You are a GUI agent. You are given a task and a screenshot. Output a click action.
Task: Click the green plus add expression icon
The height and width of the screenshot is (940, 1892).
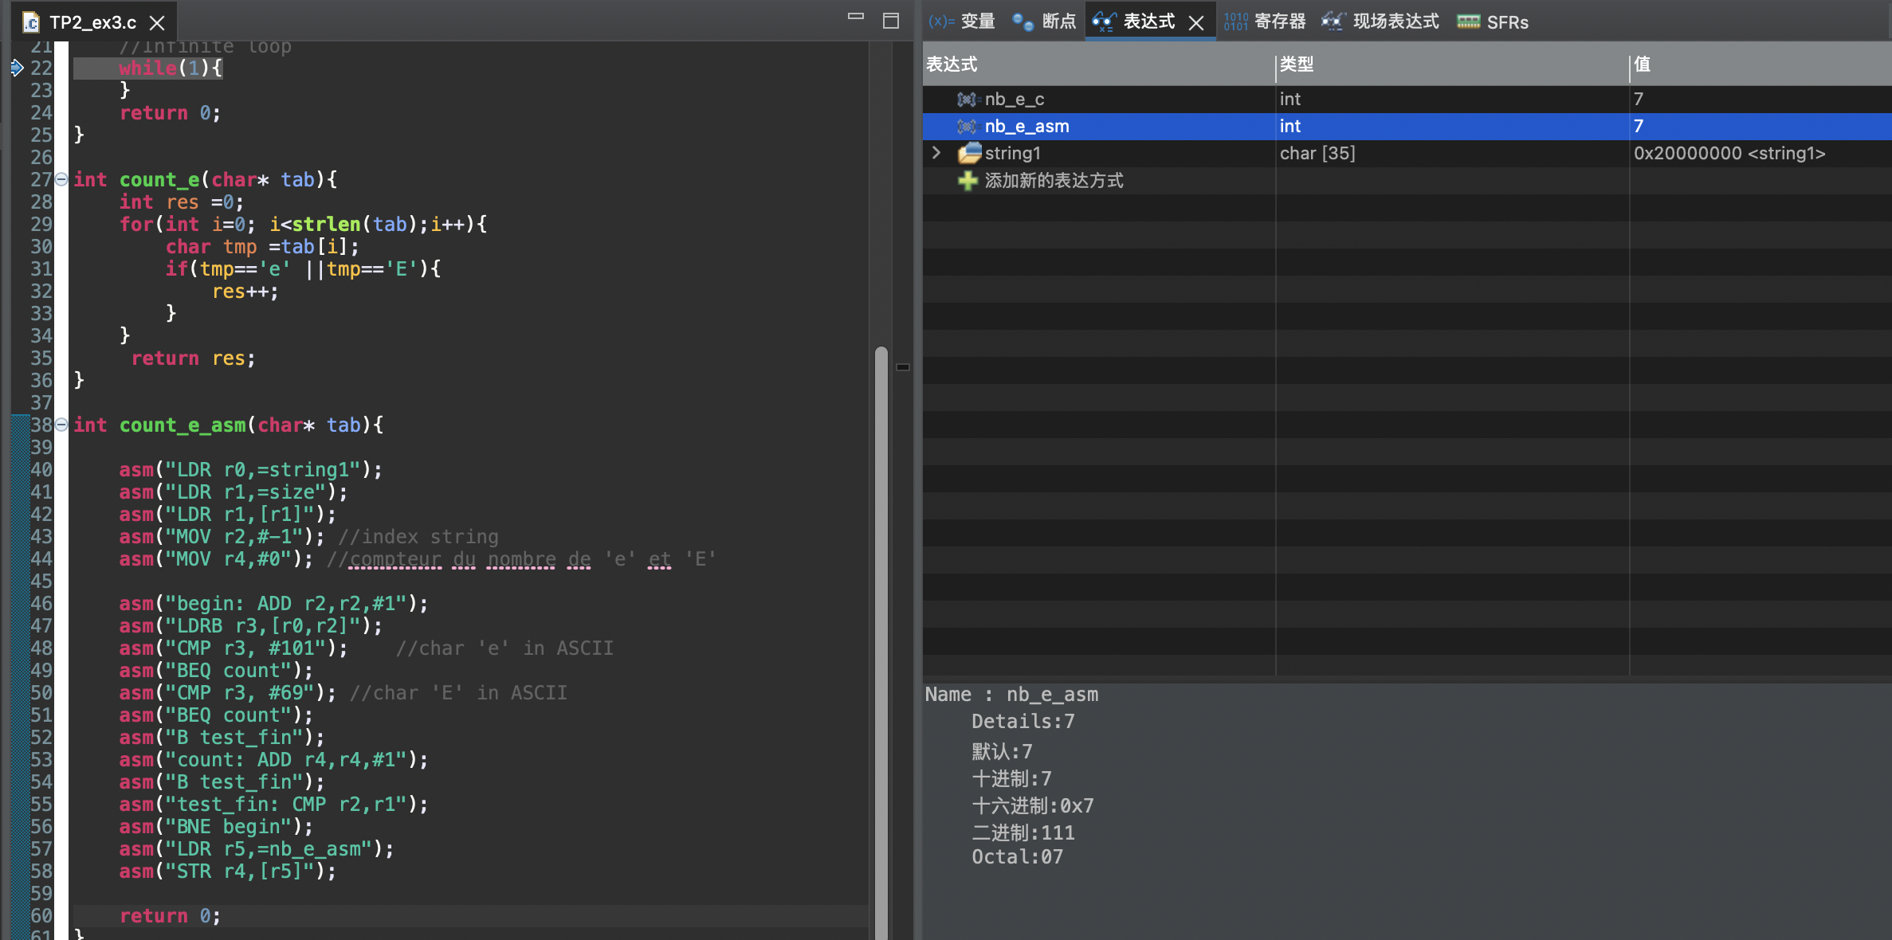[968, 181]
